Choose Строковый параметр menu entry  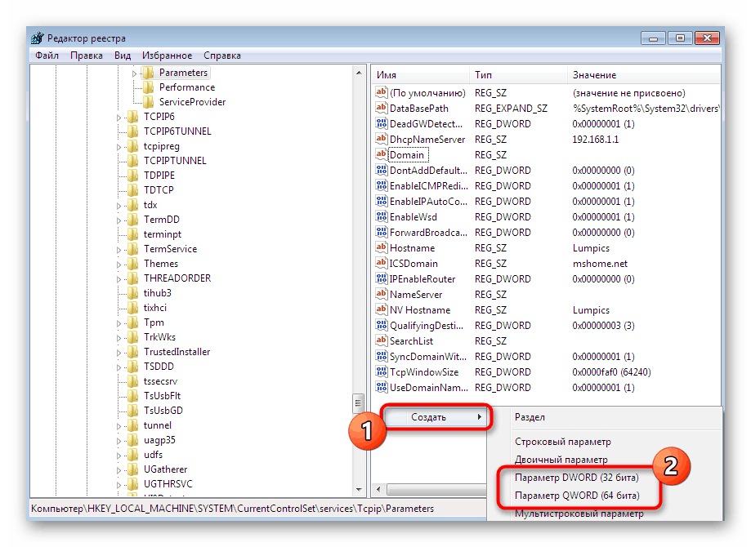point(563,441)
